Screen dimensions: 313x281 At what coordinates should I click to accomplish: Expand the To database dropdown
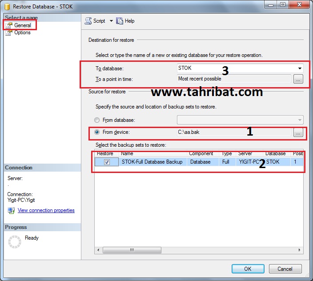click(300, 68)
